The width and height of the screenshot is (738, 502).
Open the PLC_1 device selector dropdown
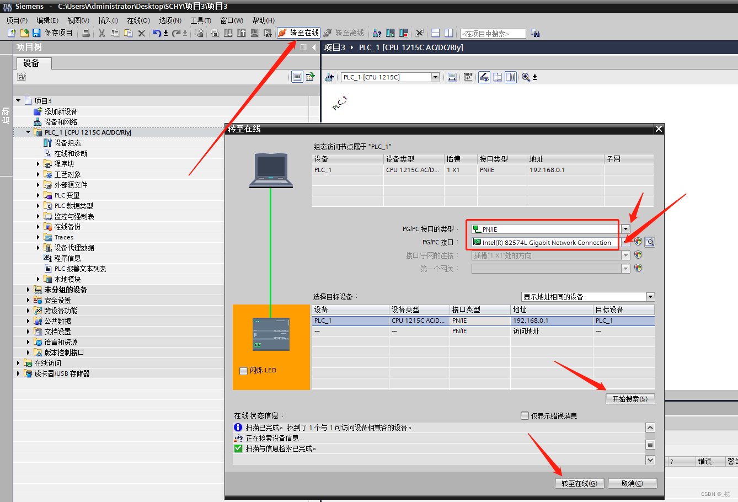(x=435, y=77)
